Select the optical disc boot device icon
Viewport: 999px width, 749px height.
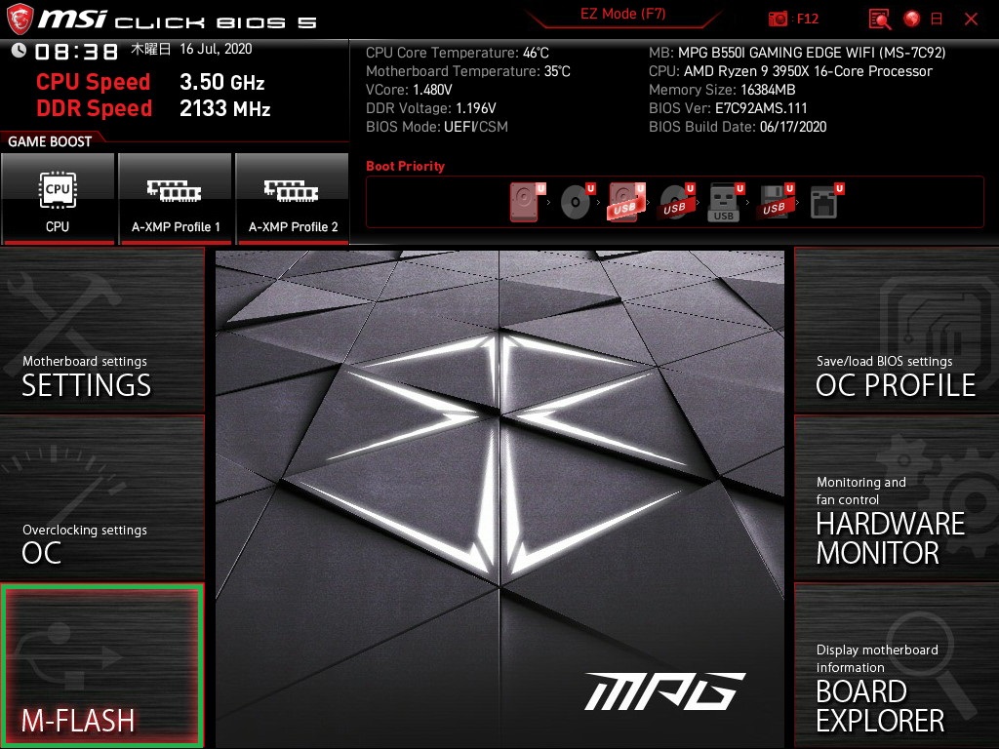tap(577, 202)
